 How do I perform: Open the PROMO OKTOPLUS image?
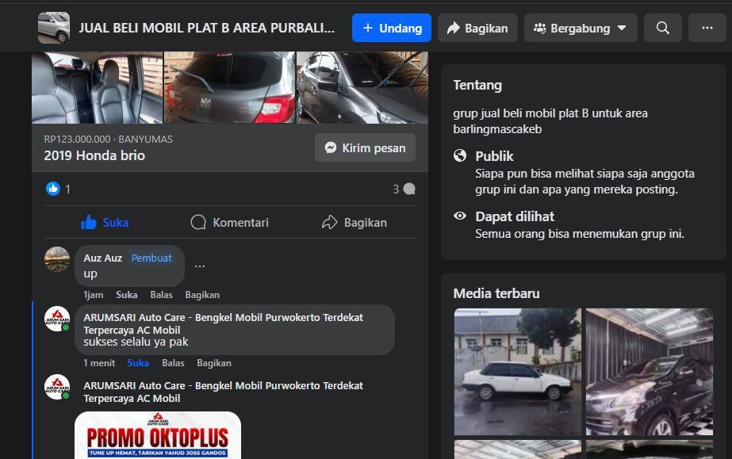158,435
